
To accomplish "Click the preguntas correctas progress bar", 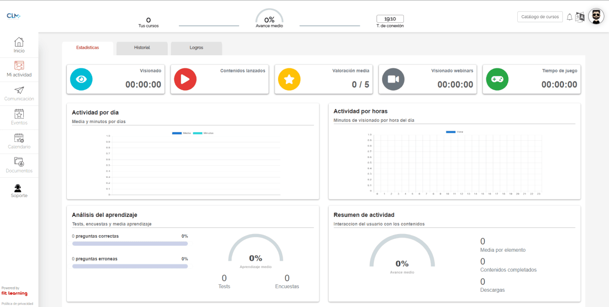I will pyautogui.click(x=130, y=244).
